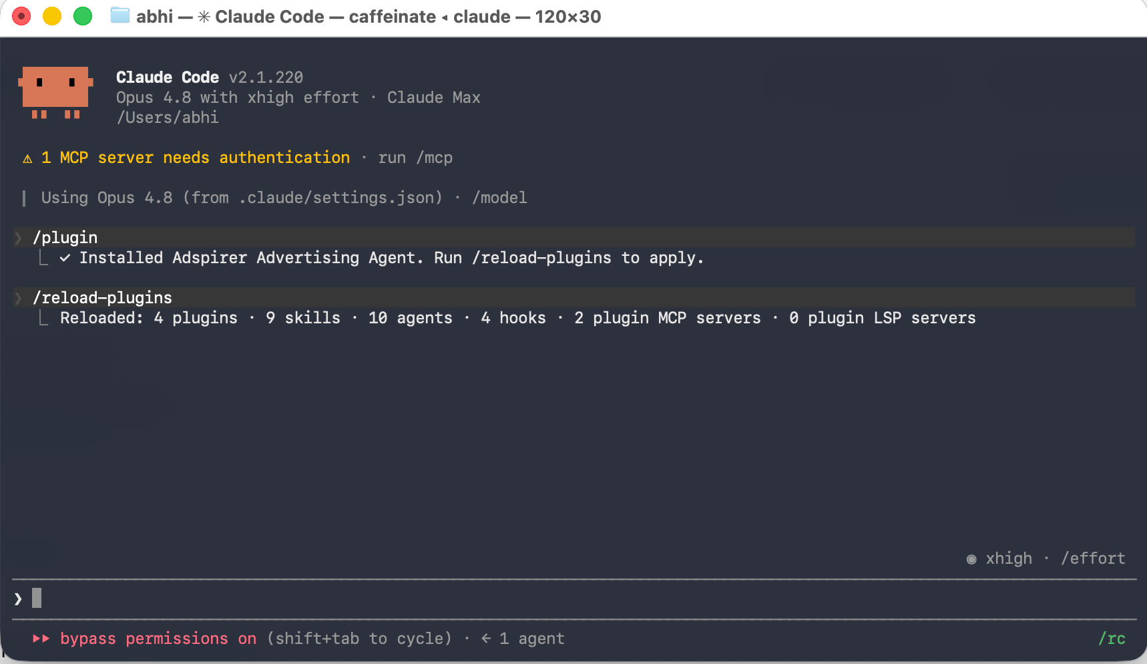Click the '/reload-plugins' command line
Image resolution: width=1147 pixels, height=664 pixels.
point(574,298)
